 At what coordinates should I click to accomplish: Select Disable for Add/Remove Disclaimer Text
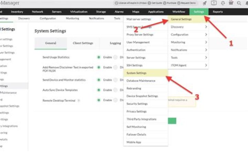click(x=116, y=67)
